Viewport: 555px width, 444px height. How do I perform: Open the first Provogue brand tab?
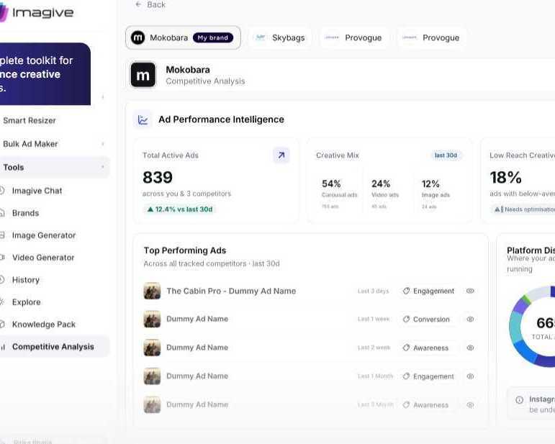tap(354, 37)
